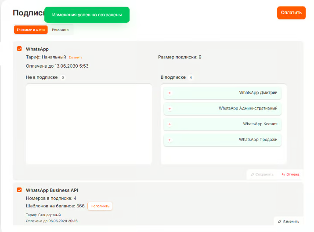314x232 pixels.
Task: Click the Отмена button
Action: (290, 174)
